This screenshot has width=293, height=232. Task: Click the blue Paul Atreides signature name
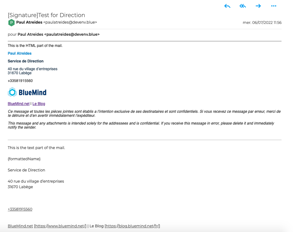click(x=20, y=53)
